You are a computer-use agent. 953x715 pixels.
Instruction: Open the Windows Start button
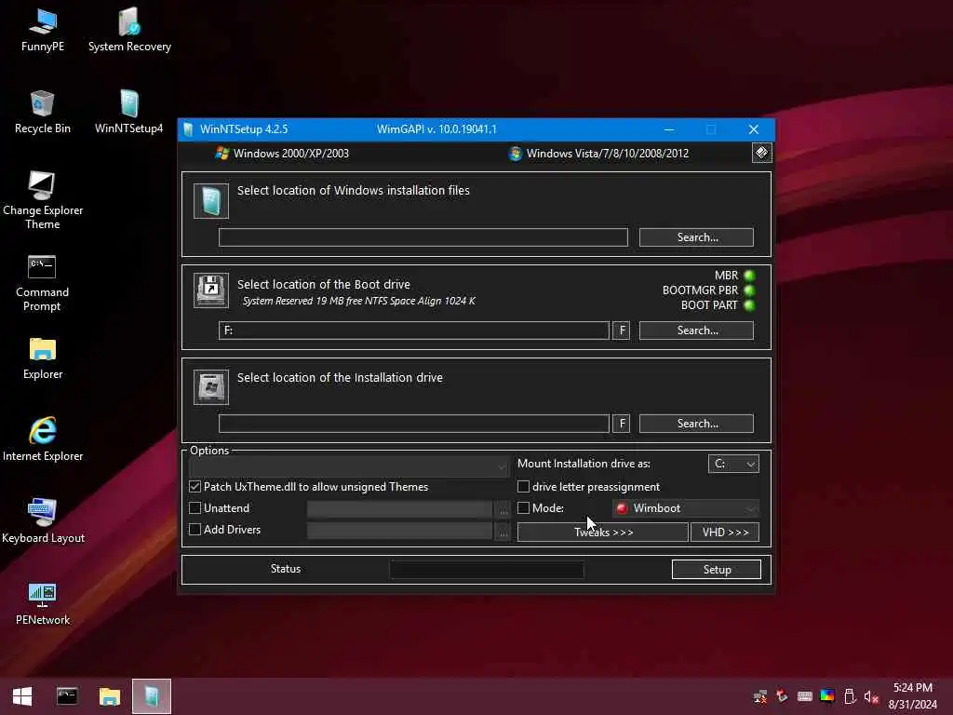point(22,696)
